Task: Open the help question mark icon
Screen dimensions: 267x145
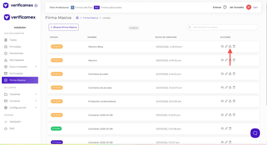Action: coord(225,7)
